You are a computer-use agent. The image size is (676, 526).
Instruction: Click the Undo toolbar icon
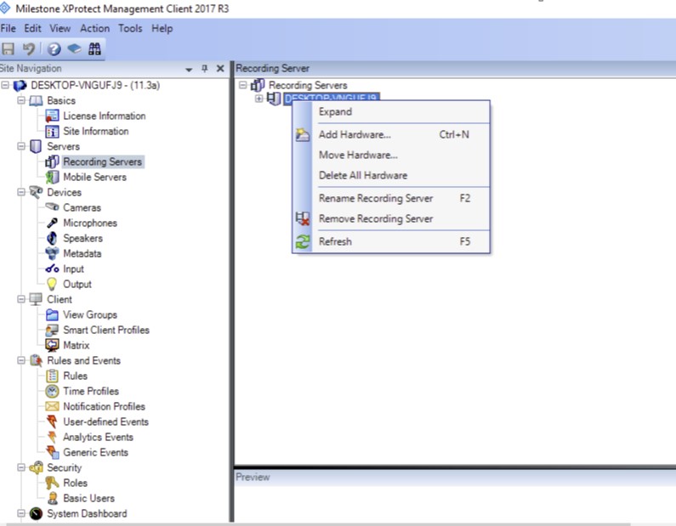(x=29, y=49)
